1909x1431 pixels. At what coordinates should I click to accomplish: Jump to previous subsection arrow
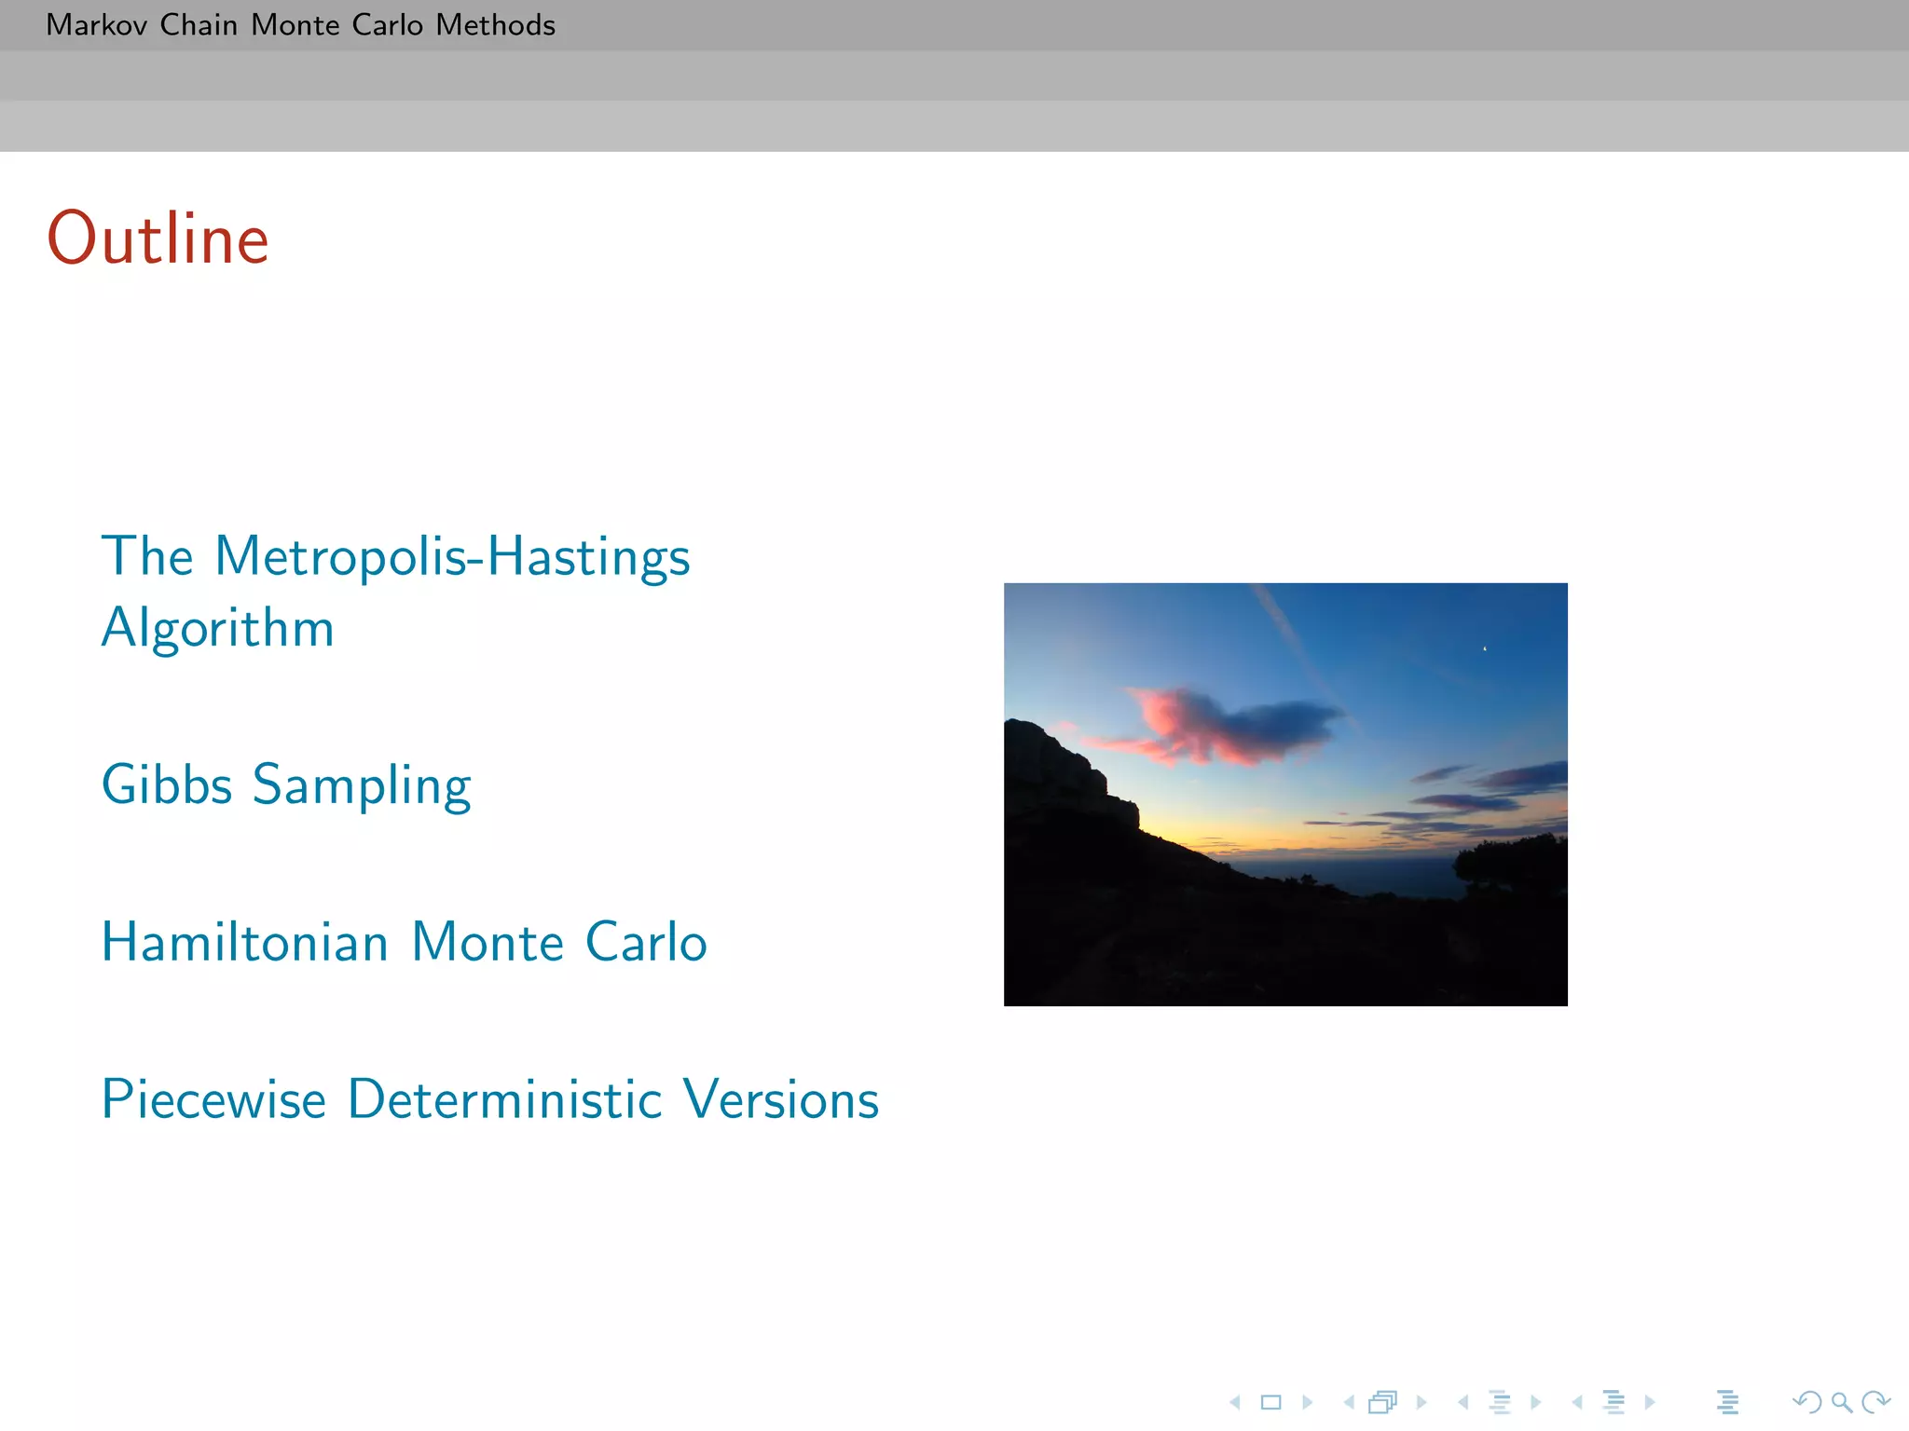click(x=1463, y=1402)
